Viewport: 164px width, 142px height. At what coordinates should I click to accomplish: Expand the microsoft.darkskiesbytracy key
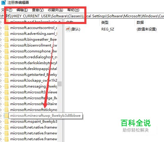(x=1, y=63)
